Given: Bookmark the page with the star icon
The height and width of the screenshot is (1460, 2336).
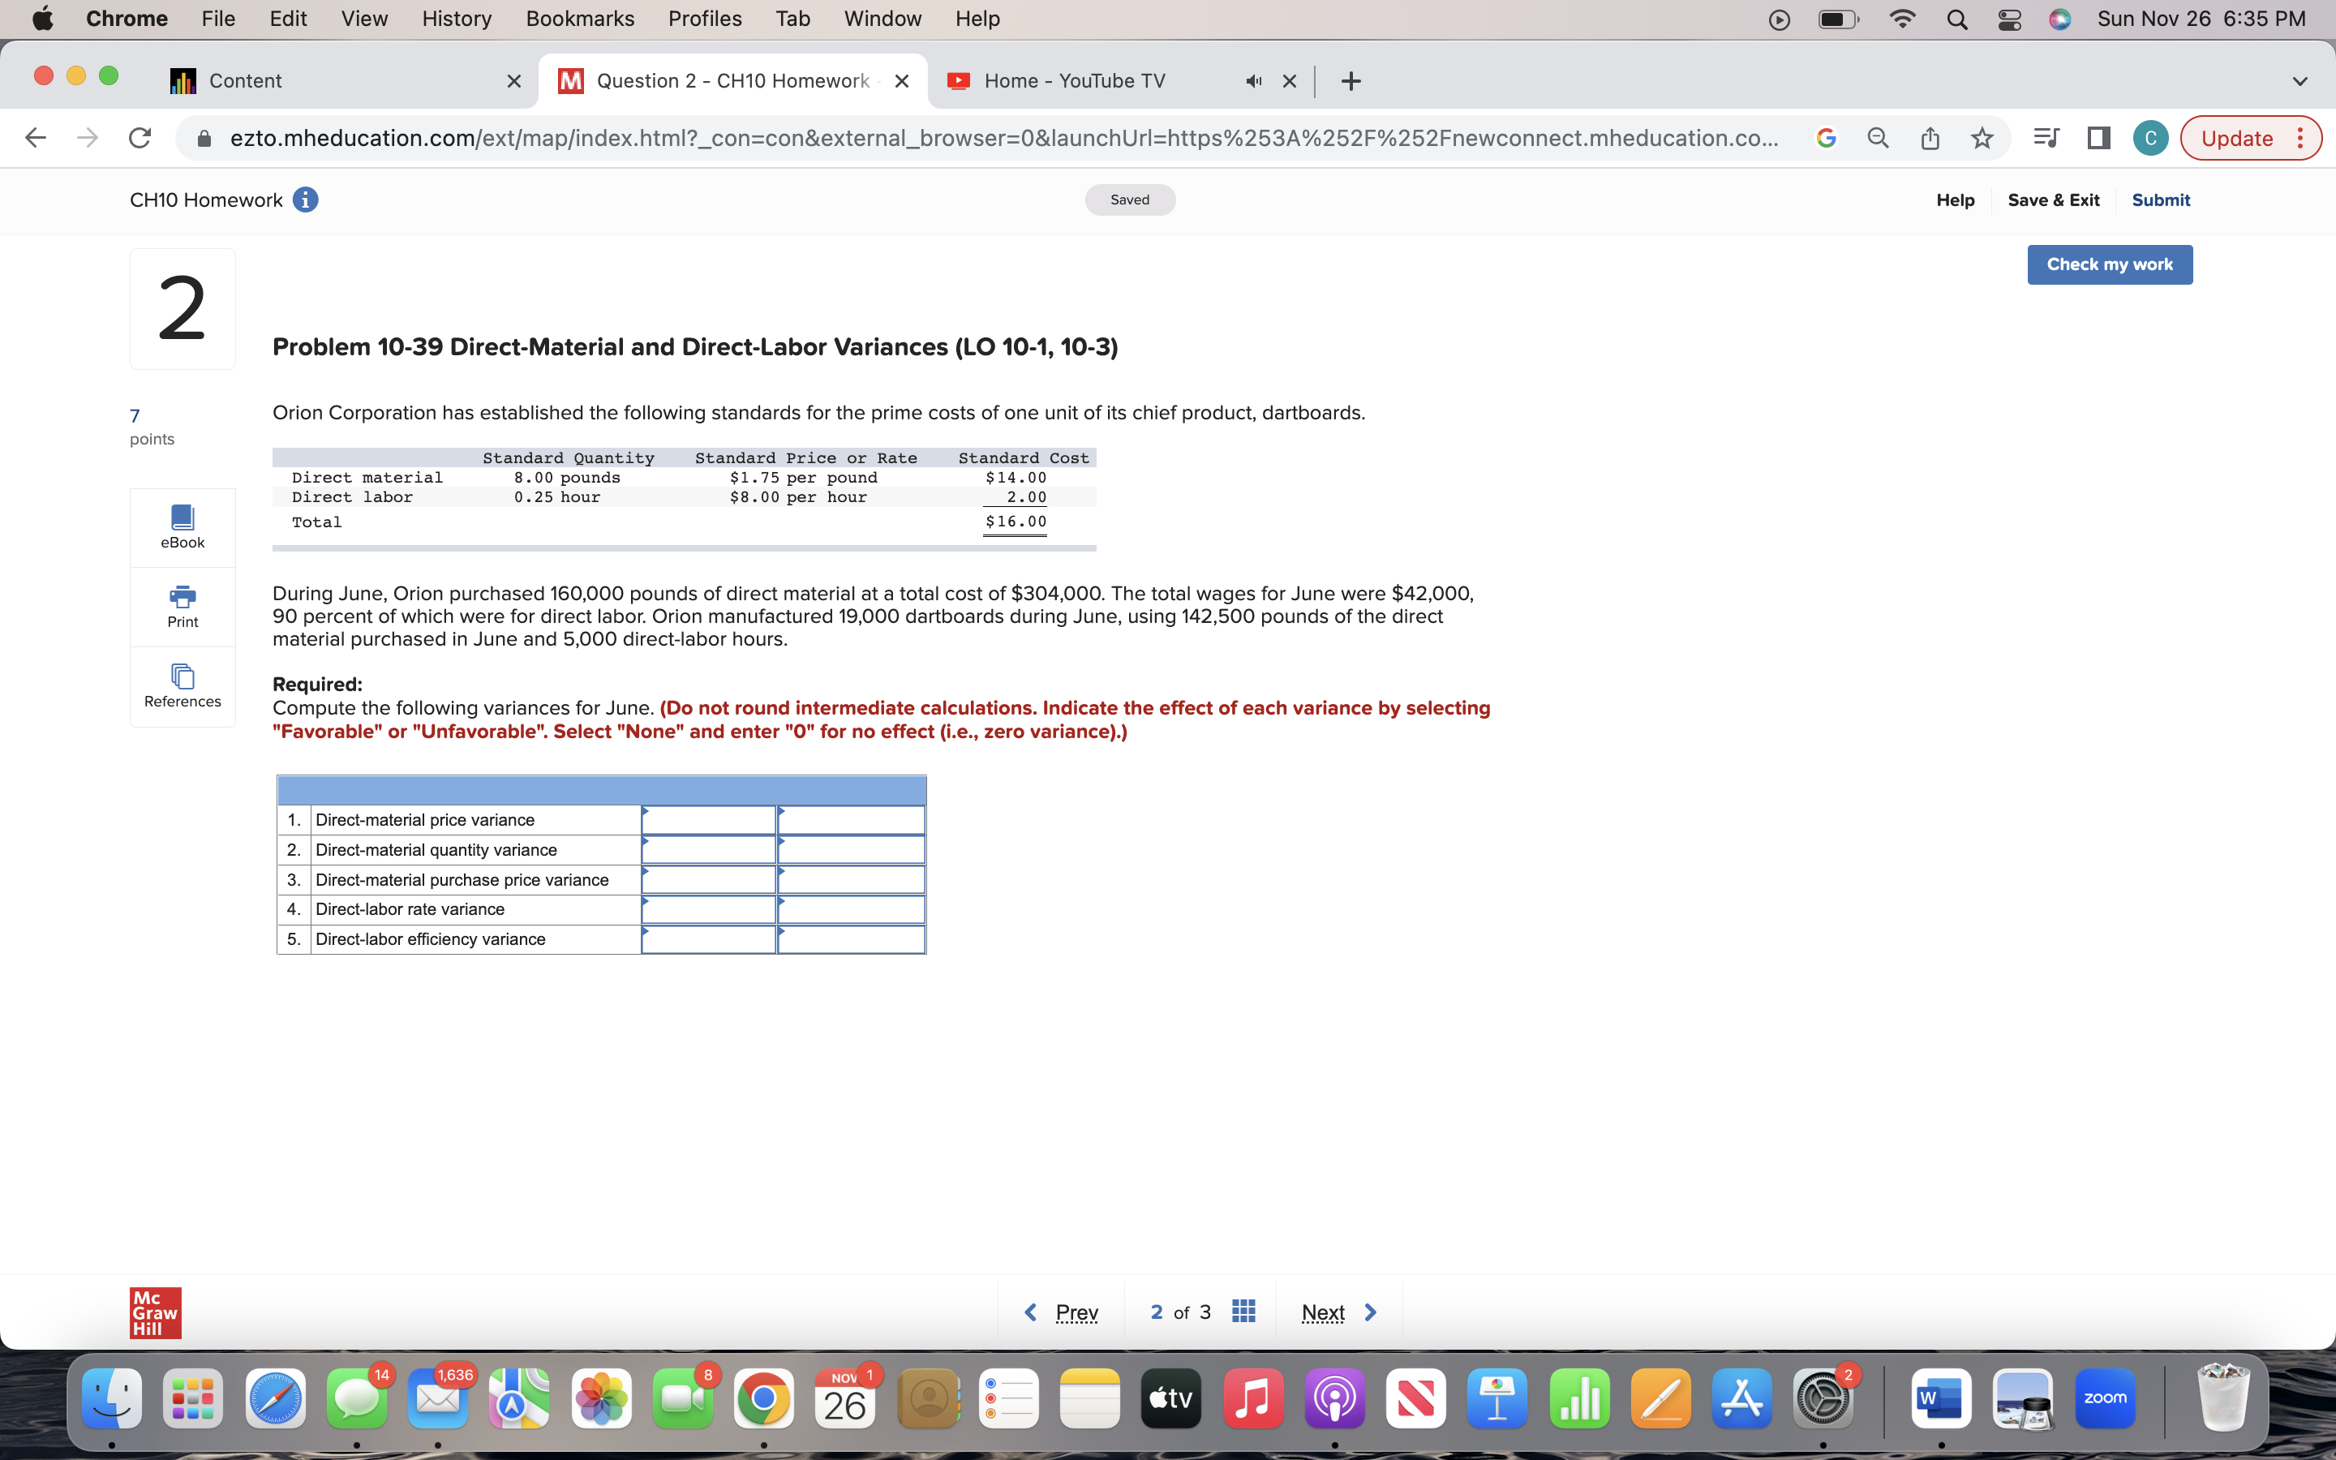Looking at the screenshot, I should 1982,138.
